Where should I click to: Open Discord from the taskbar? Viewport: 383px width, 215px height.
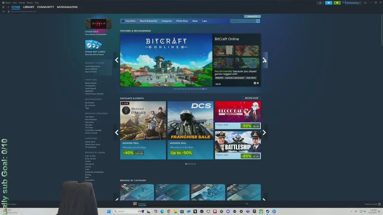coord(228,211)
